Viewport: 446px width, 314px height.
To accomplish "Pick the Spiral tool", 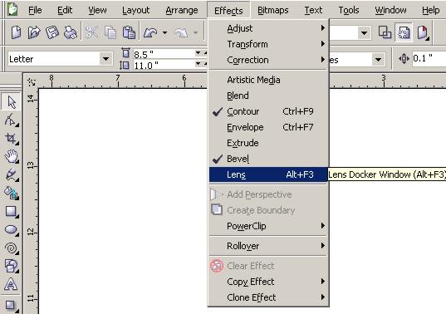I will pos(11,248).
